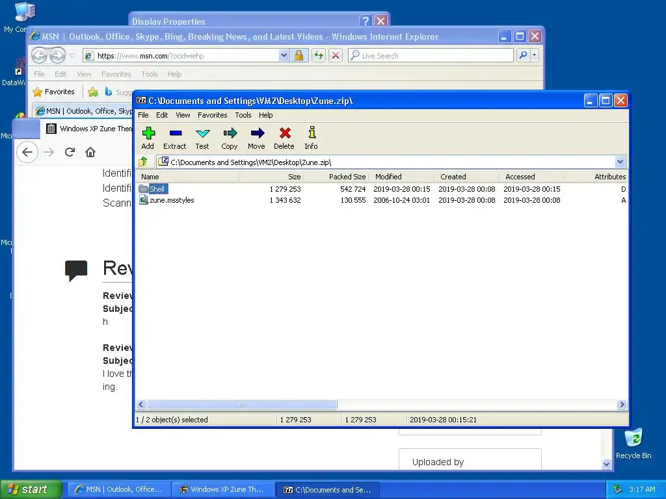Click the Start button
This screenshot has width=666, height=499.
31,489
